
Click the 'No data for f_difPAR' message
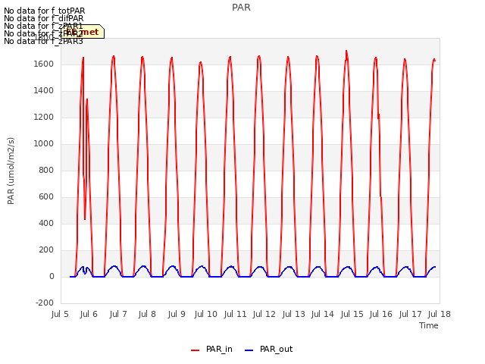click(44, 18)
